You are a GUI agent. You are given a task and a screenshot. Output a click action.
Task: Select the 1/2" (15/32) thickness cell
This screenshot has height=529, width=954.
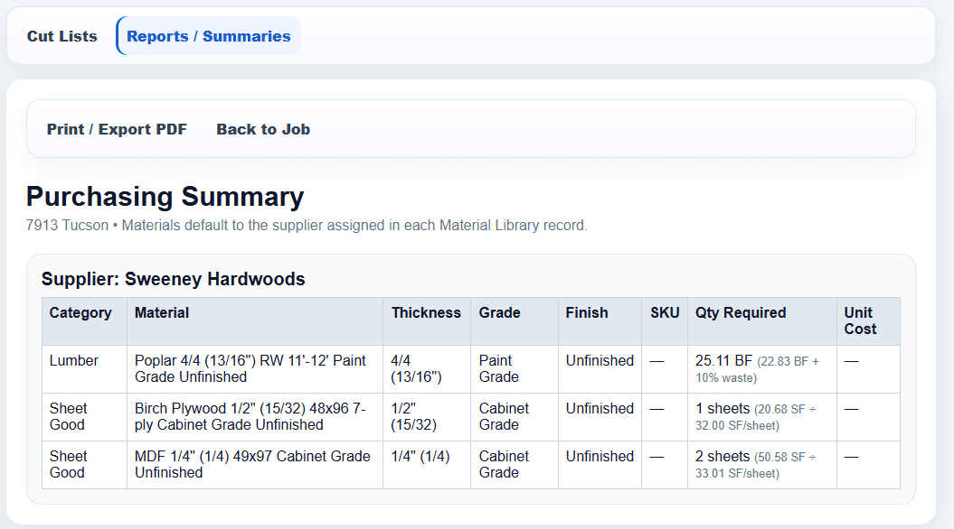427,417
